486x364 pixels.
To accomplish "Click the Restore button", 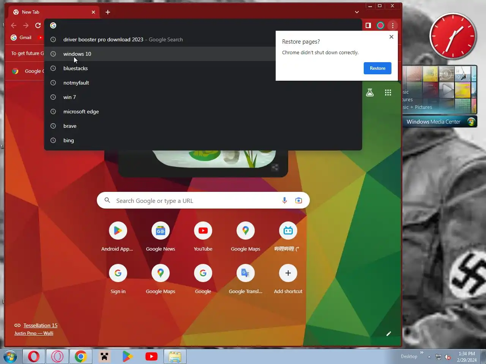I will (377, 68).
